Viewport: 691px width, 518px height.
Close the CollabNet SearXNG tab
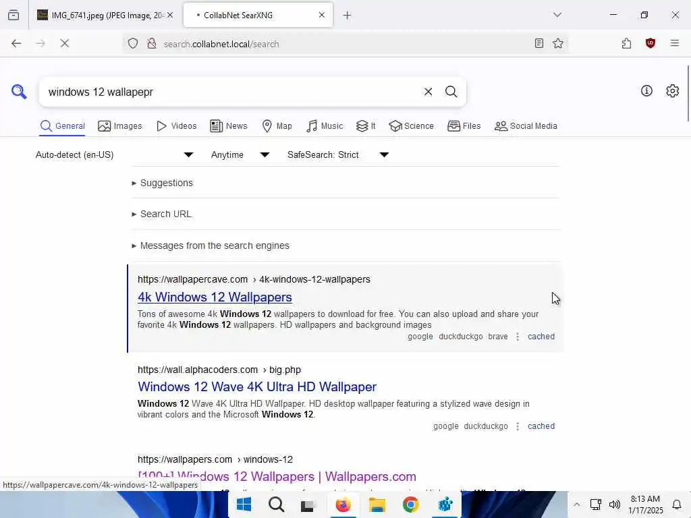click(x=322, y=15)
